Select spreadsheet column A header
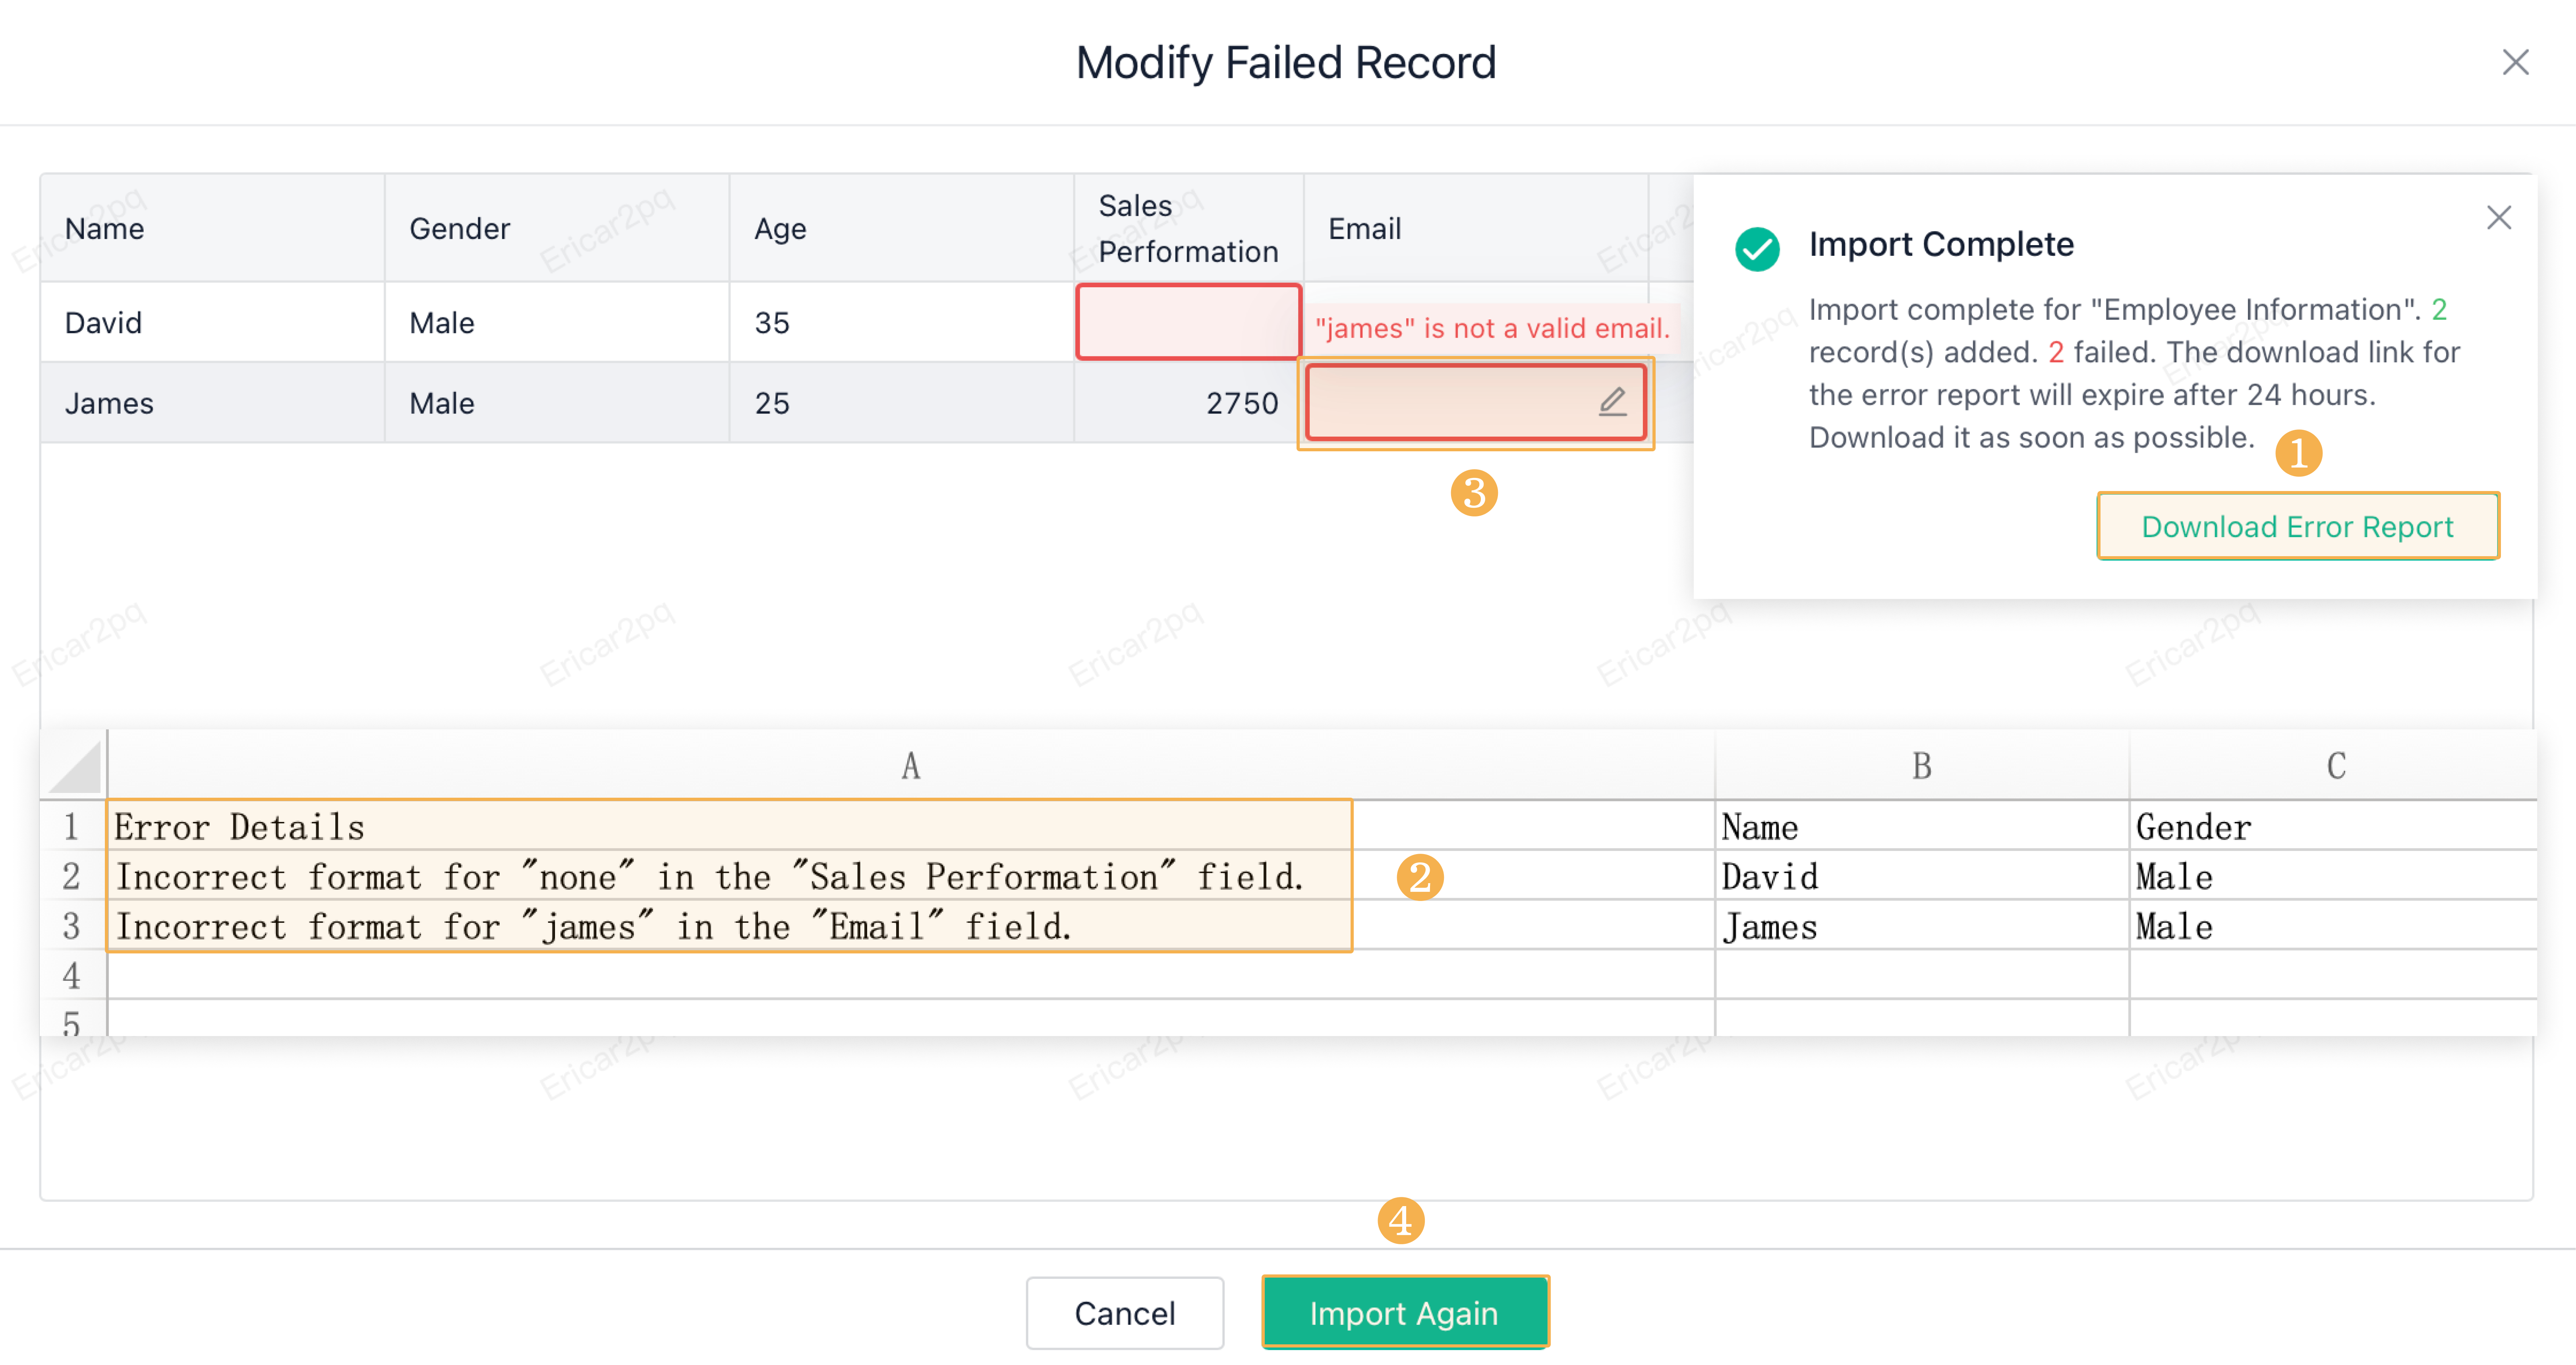The width and height of the screenshot is (2576, 1365). click(x=910, y=766)
